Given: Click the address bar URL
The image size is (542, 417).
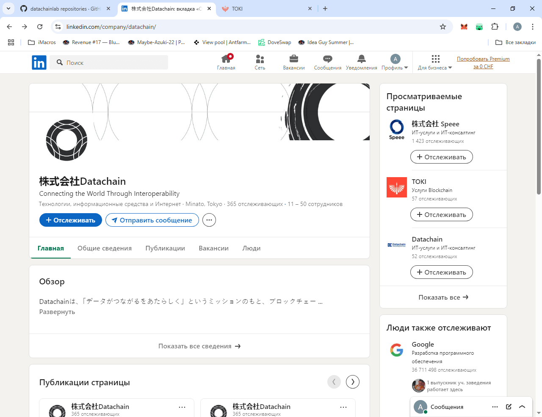Looking at the screenshot, I should (111, 27).
